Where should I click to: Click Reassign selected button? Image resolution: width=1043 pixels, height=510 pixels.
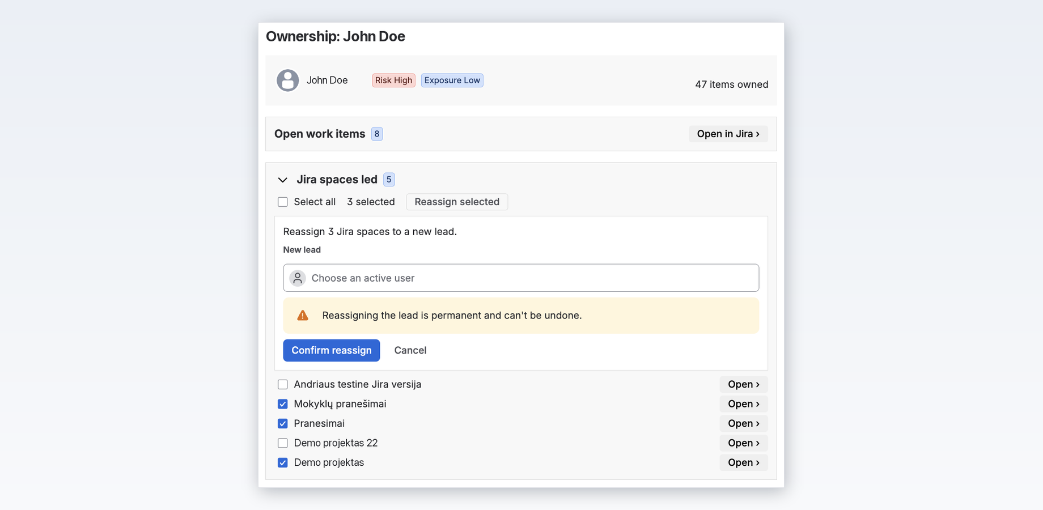(457, 202)
